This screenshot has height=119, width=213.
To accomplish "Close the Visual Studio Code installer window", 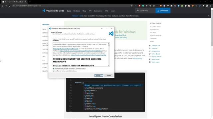I will [112, 29].
